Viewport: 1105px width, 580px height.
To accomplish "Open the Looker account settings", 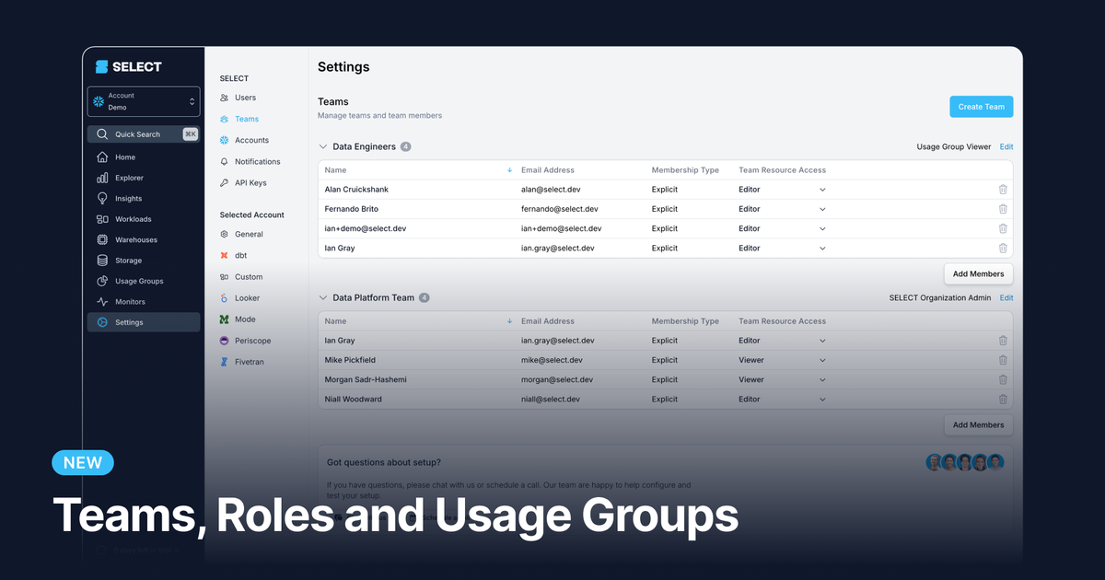I will (223, 297).
